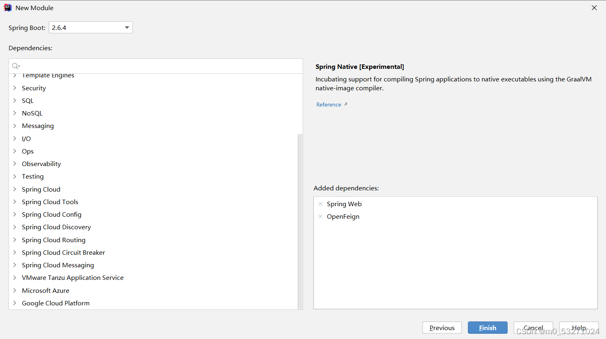
Task: Expand the I/O category chevron
Action: (x=15, y=139)
